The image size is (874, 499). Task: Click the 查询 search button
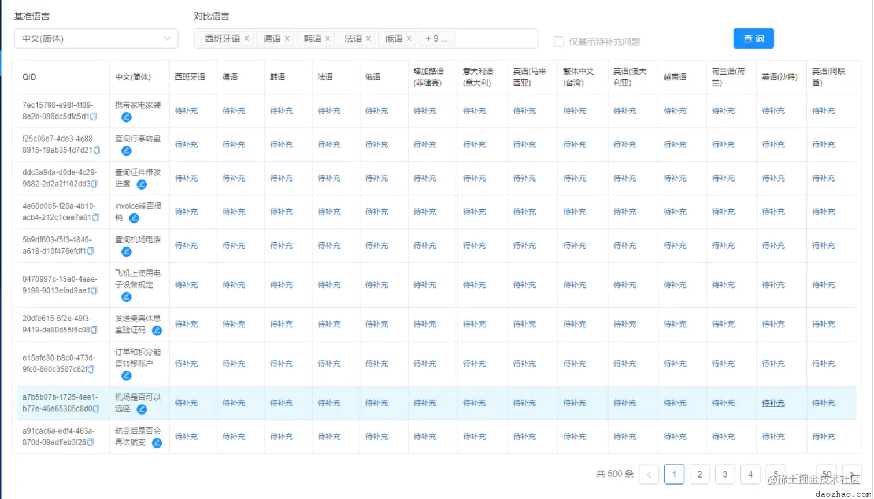753,39
